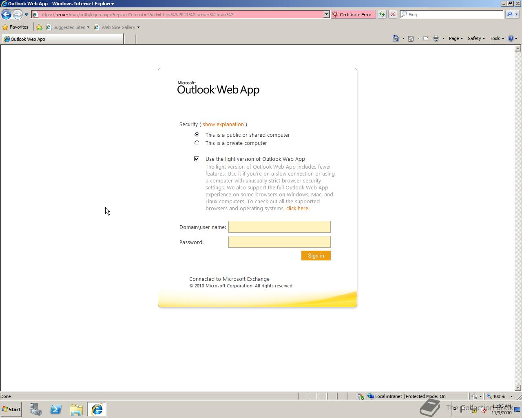The image size is (522, 418).
Task: Click the Internet Explorer taskbar icon
Action: coord(97,409)
